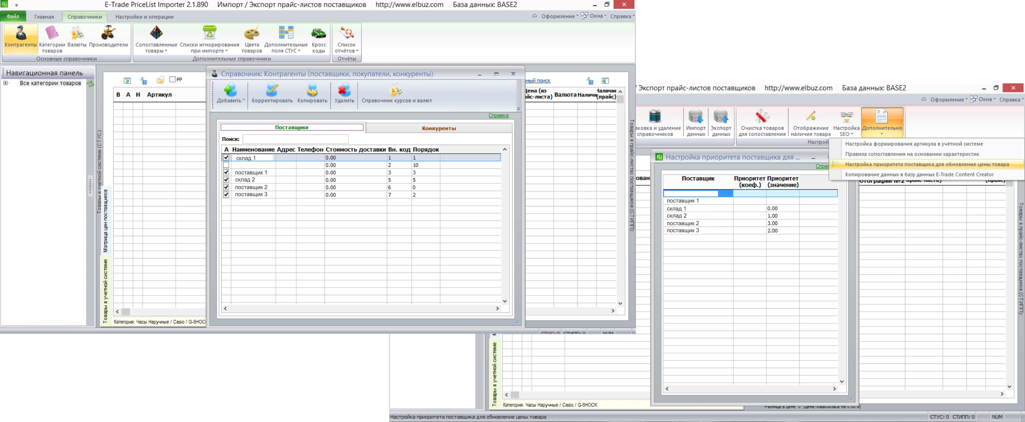Select the Поставщики tab

pos(292,127)
